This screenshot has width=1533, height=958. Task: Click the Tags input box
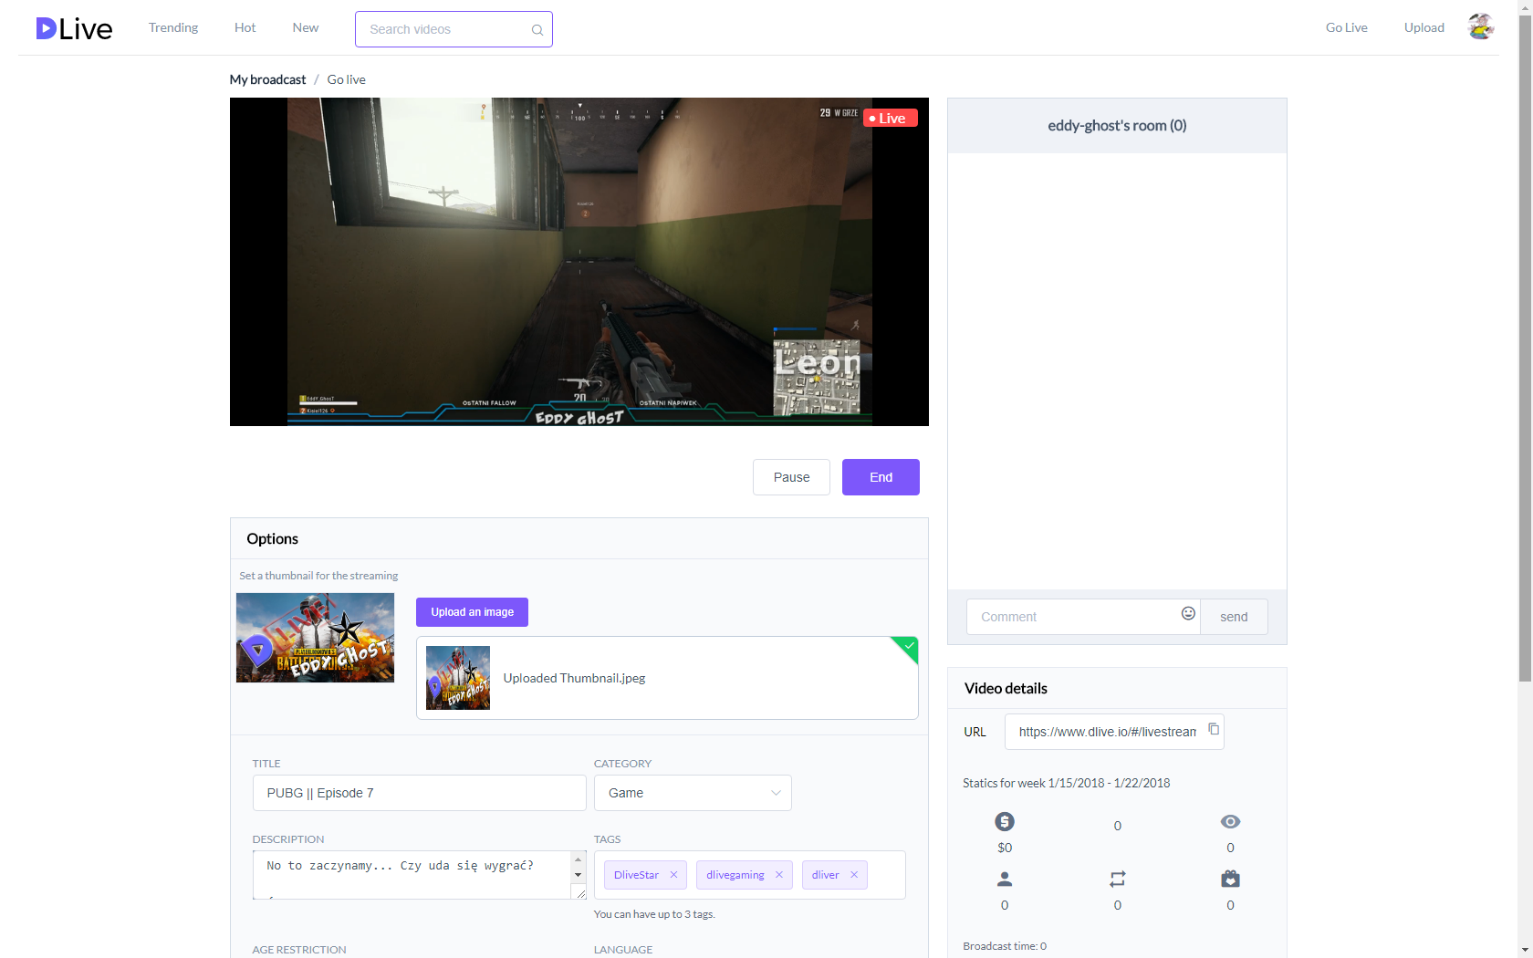coord(749,875)
